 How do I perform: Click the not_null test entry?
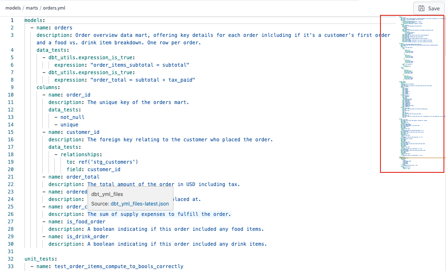click(72, 117)
